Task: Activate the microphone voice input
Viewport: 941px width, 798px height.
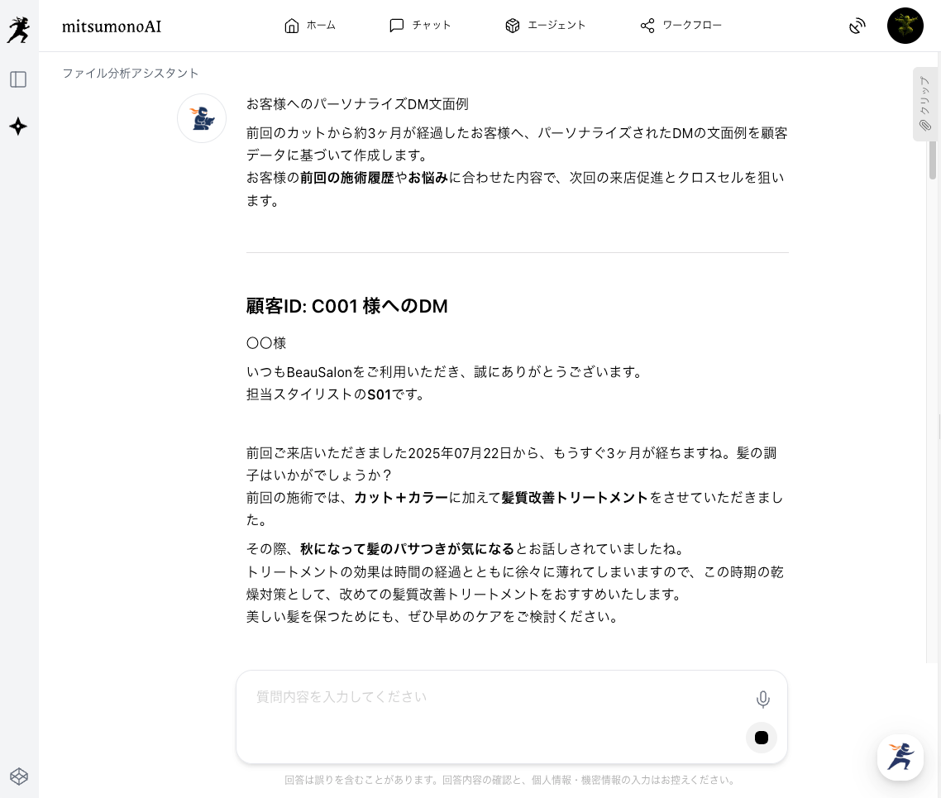Action: pyautogui.click(x=762, y=700)
